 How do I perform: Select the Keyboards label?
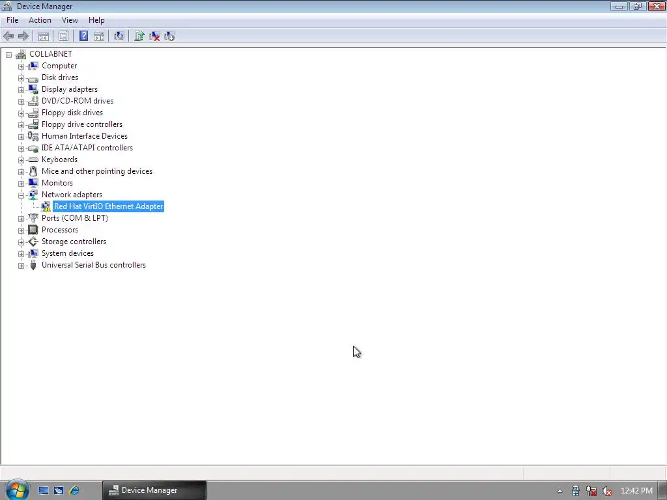click(59, 160)
